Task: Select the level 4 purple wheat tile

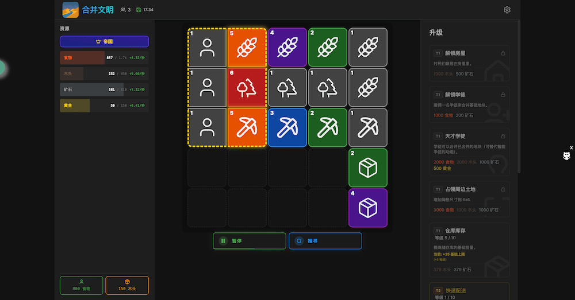Action: (x=287, y=48)
